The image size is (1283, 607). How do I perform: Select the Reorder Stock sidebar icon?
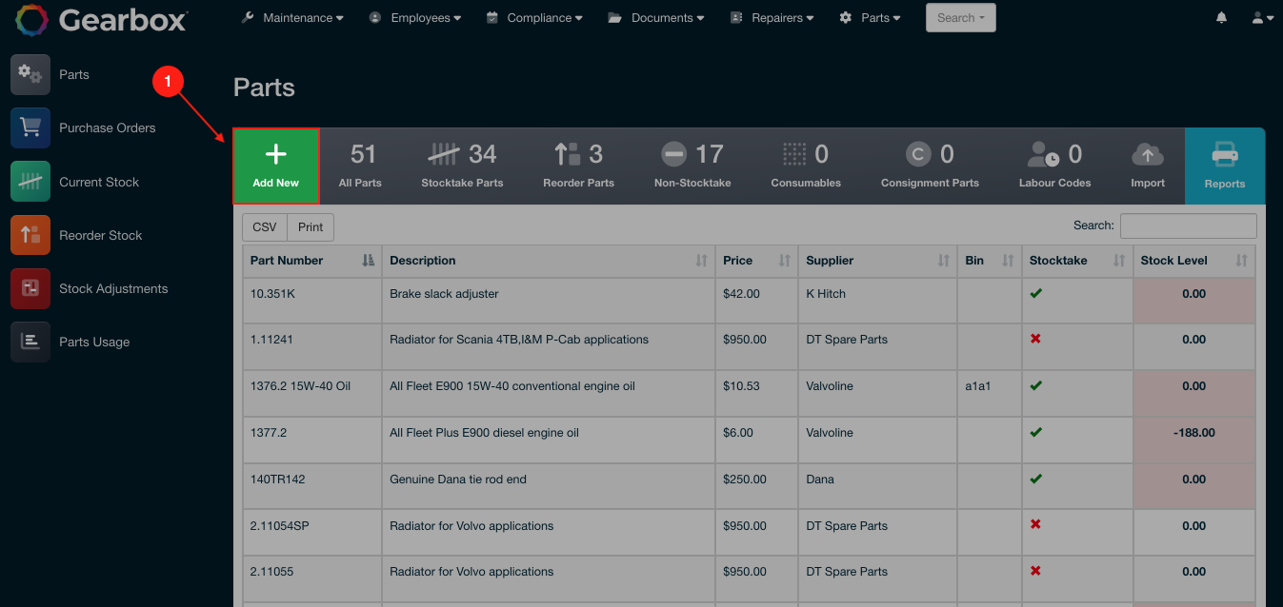click(30, 235)
